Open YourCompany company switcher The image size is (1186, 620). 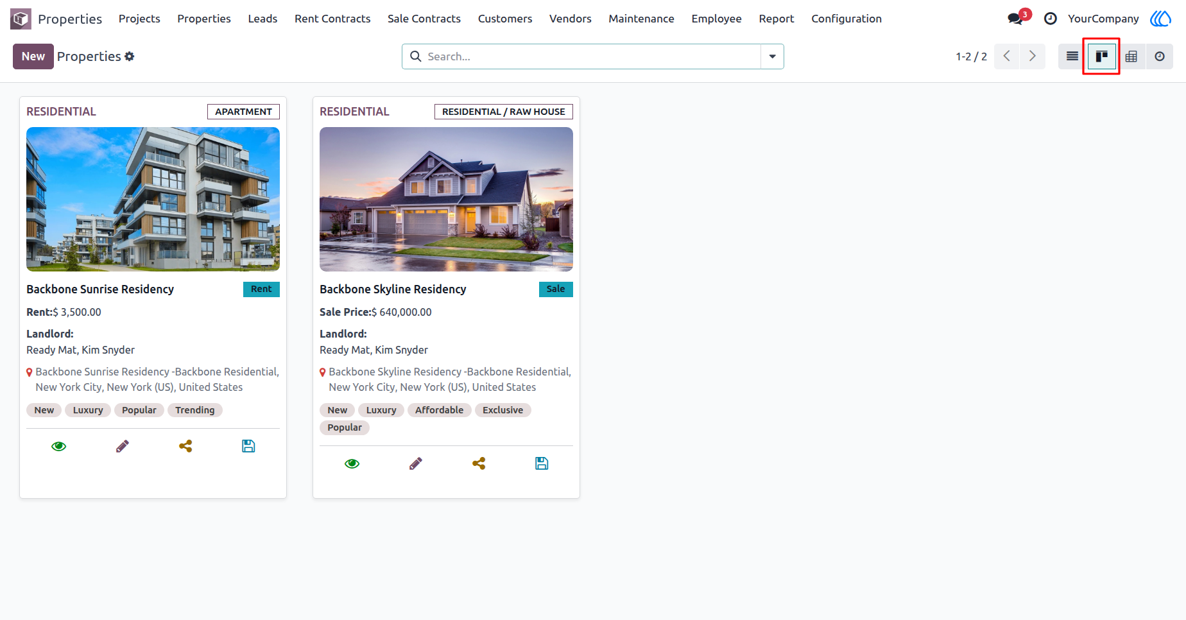1103,19
